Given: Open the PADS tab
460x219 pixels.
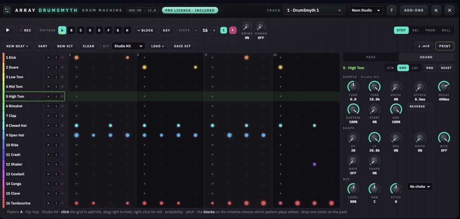Looking at the screenshot, I should click(x=371, y=57).
